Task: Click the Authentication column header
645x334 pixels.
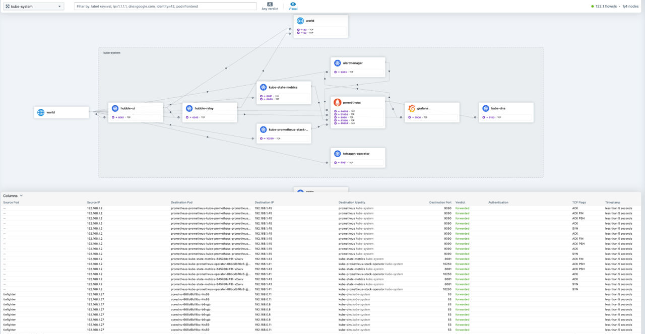Action: tap(498, 203)
